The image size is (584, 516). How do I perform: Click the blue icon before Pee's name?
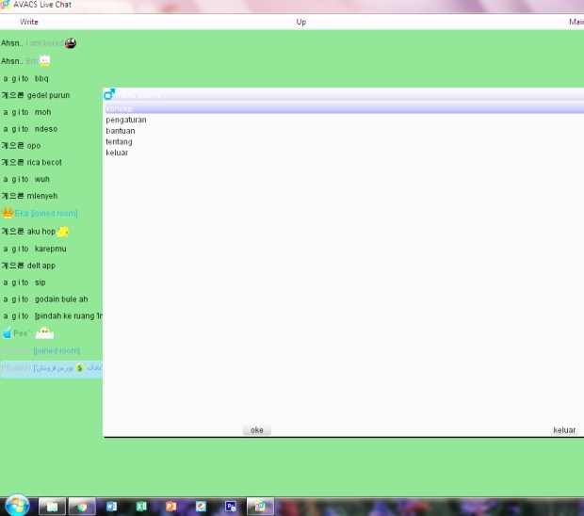pyautogui.click(x=8, y=333)
